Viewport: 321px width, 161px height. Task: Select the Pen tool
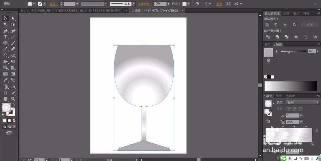click(5, 31)
